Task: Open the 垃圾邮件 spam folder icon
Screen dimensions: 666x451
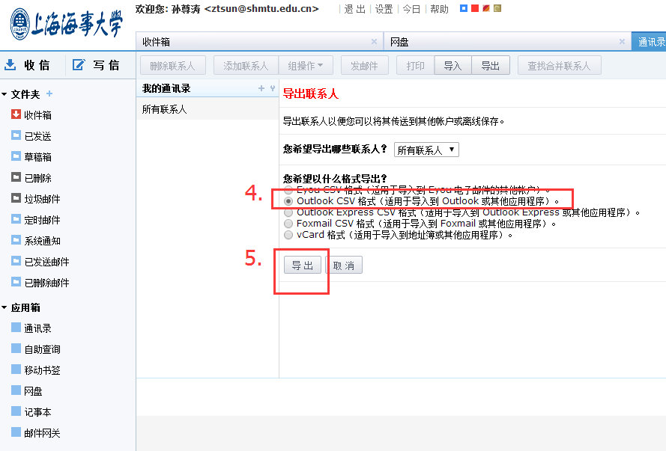Action: click(x=16, y=198)
